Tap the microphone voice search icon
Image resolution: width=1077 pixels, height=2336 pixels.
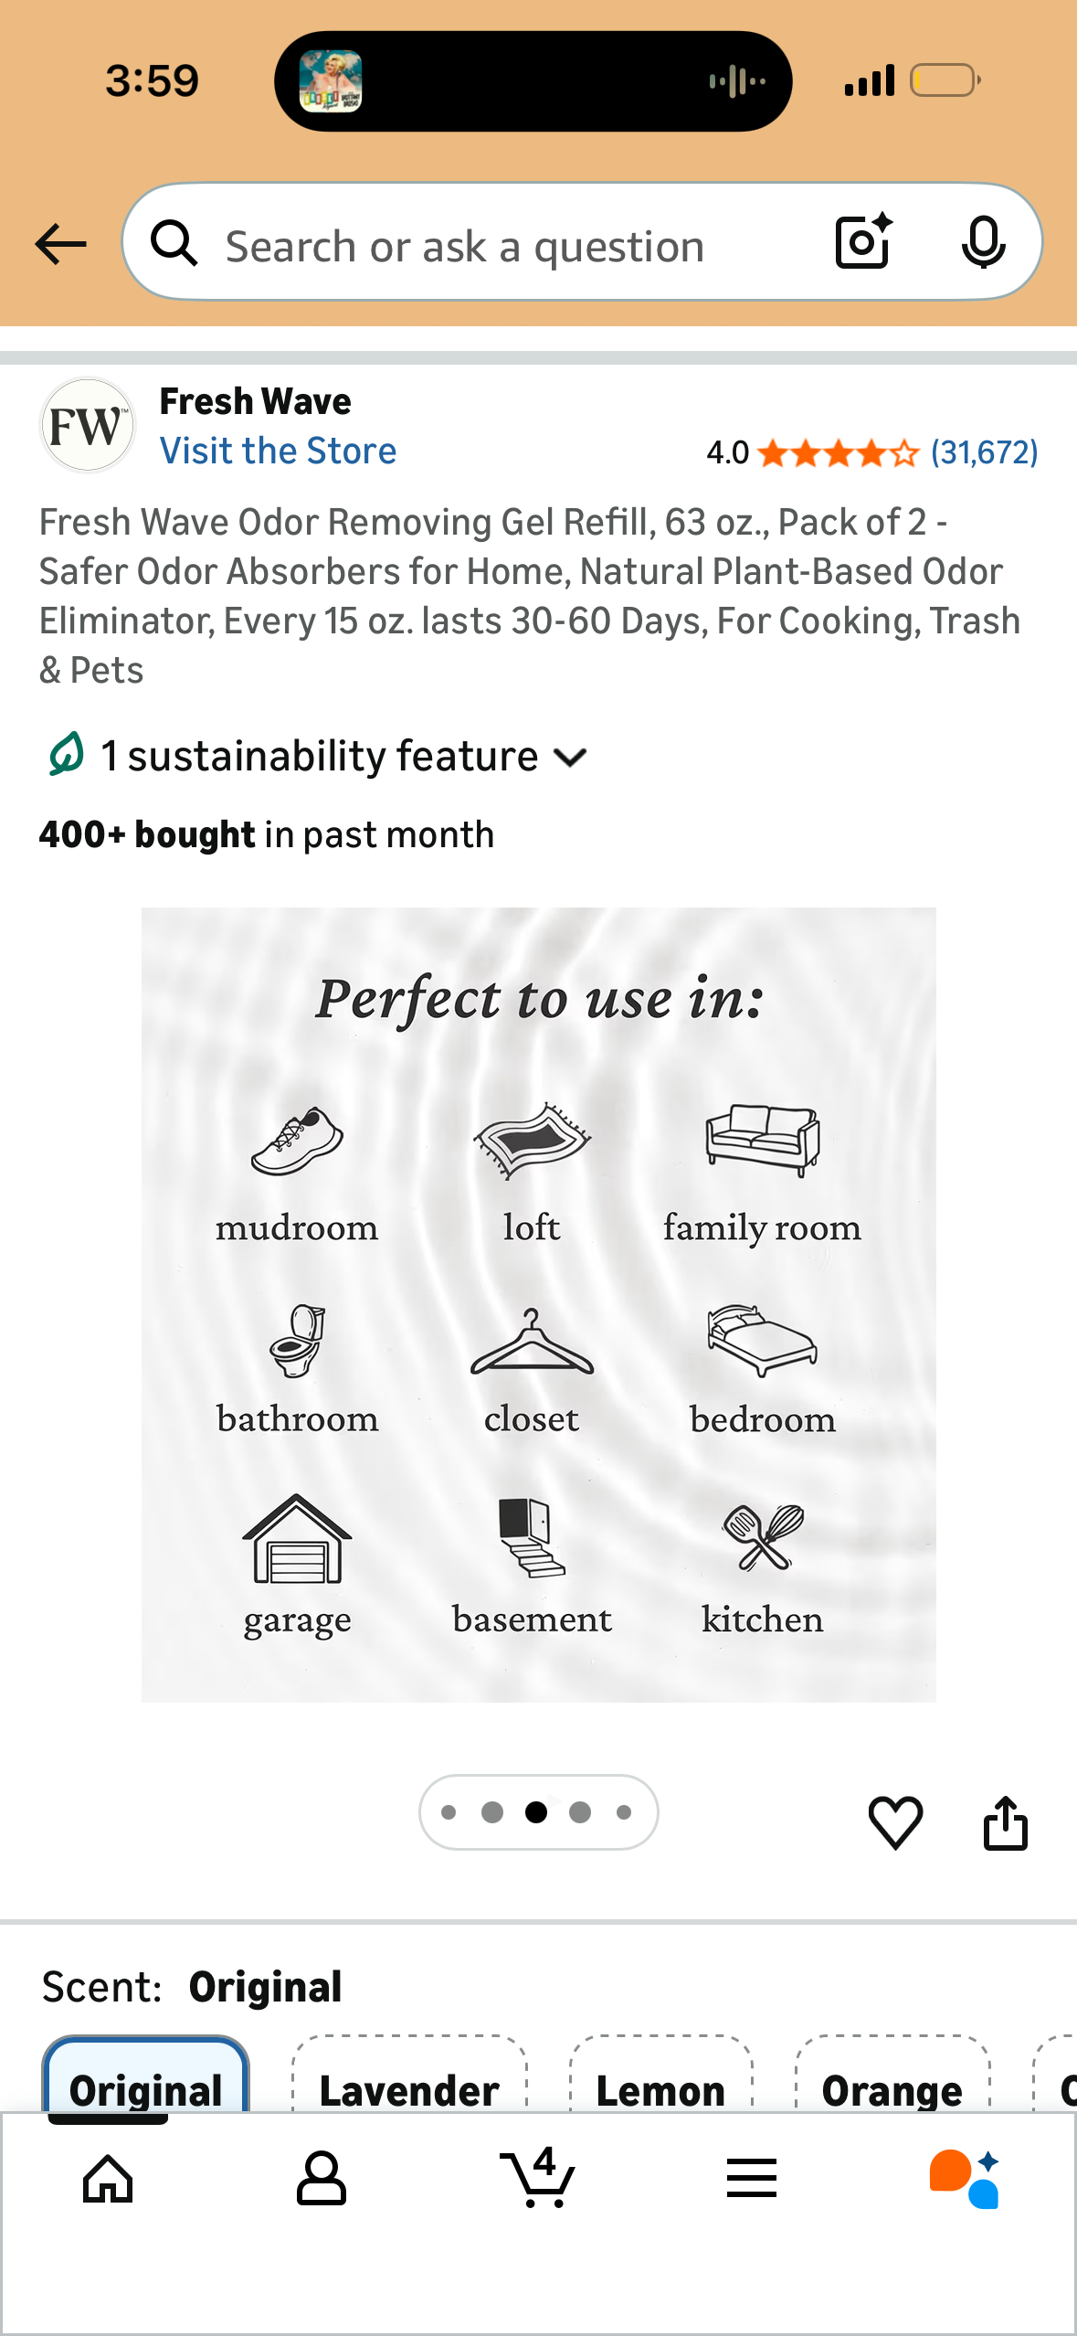(x=983, y=242)
